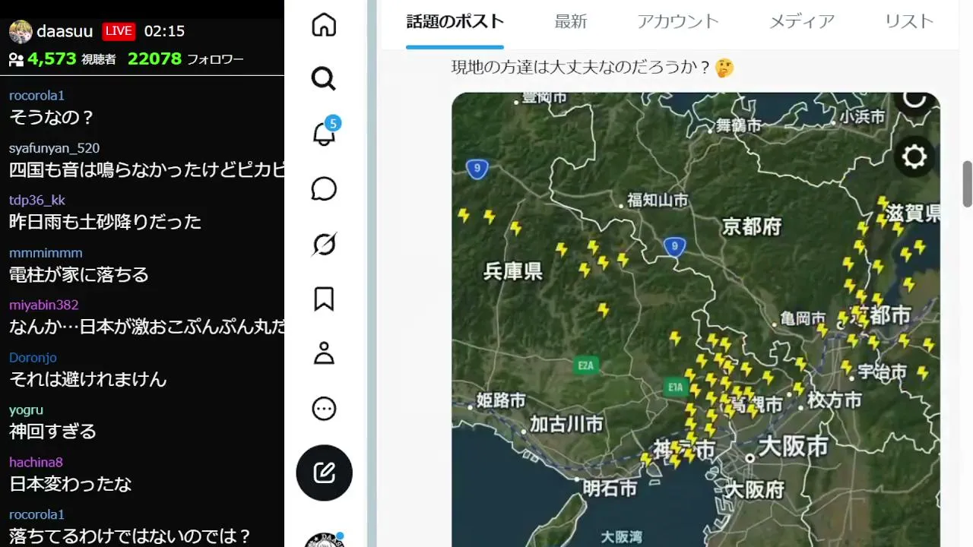Click the 大阪府 label on the map
Screen dimensions: 973x547
click(x=754, y=489)
